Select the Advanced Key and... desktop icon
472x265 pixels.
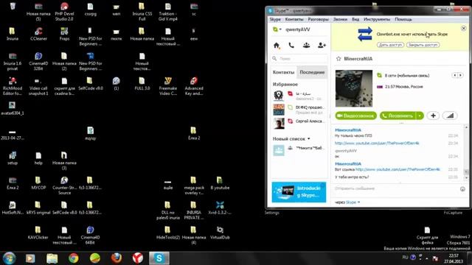click(194, 86)
